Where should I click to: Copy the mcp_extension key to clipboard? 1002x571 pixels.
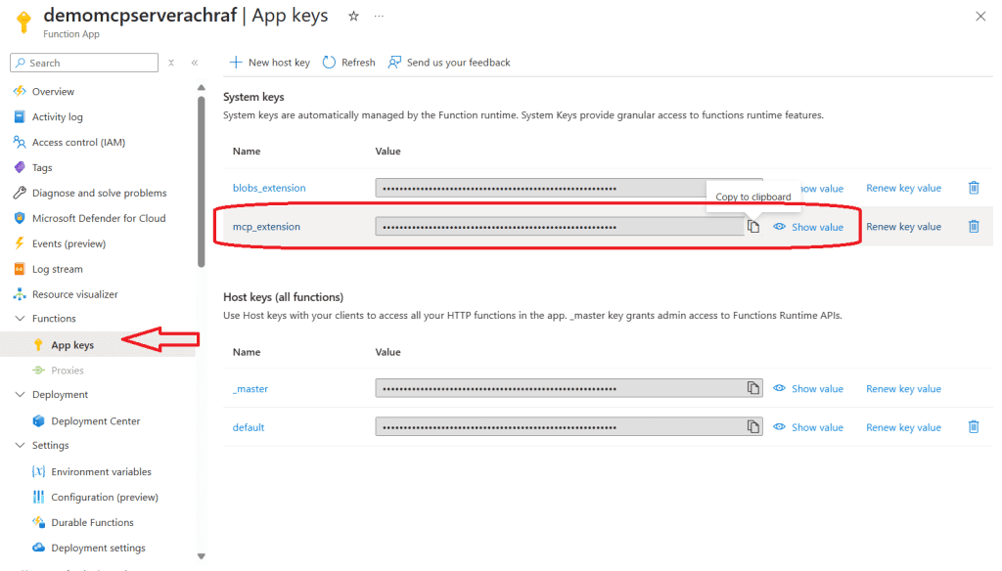[x=753, y=227]
